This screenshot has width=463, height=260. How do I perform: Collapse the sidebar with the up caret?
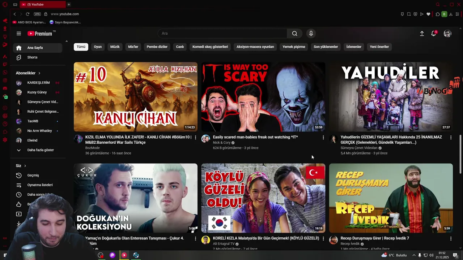pyautogui.click(x=67, y=42)
